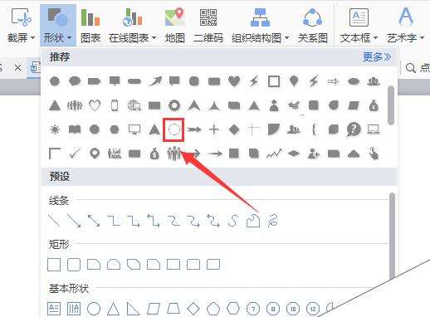The width and height of the screenshot is (430, 317).
Task: Expand the 艺术字 dropdown arrow
Action: tap(422, 37)
